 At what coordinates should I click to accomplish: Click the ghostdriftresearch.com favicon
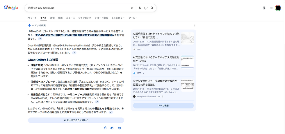(134, 96)
